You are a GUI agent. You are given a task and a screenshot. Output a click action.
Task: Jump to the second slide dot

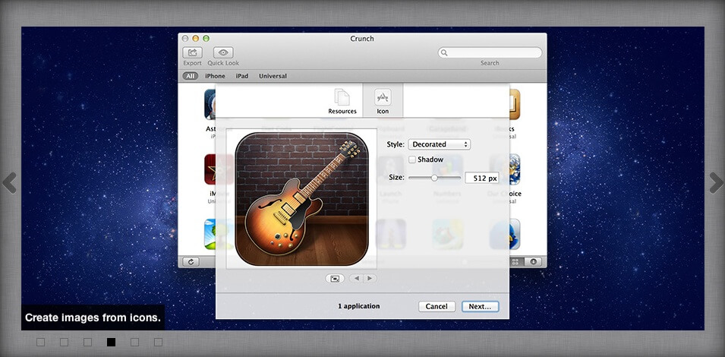pos(65,343)
